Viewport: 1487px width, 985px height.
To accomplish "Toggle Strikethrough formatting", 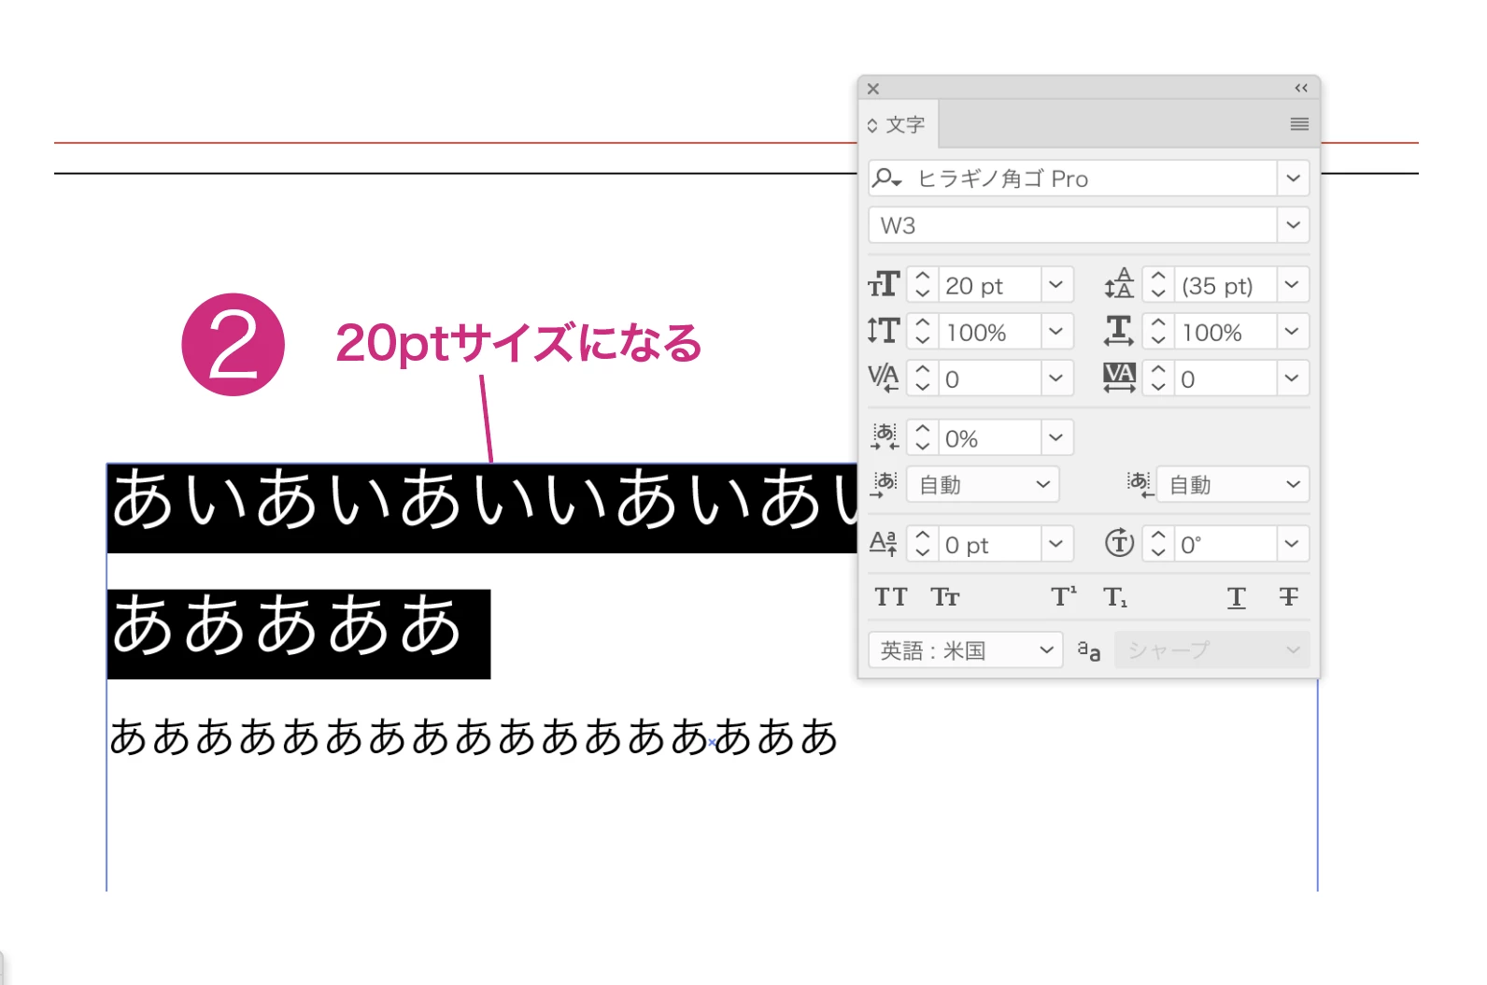I will [x=1288, y=596].
